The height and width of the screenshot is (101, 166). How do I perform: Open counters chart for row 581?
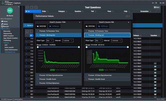155,88
